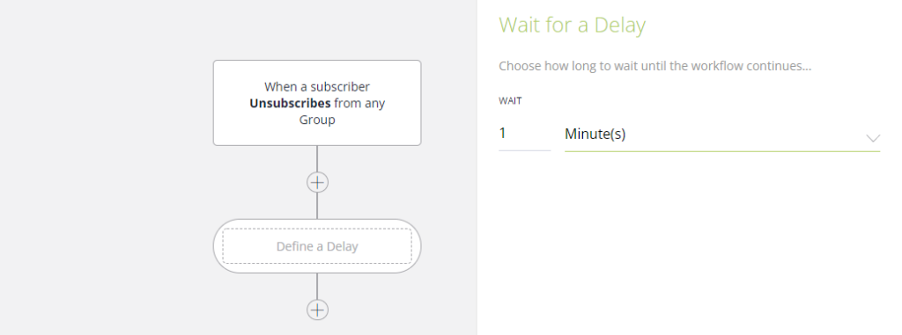902x335 pixels.
Task: Click blank white area of delay panel
Action: 689,247
